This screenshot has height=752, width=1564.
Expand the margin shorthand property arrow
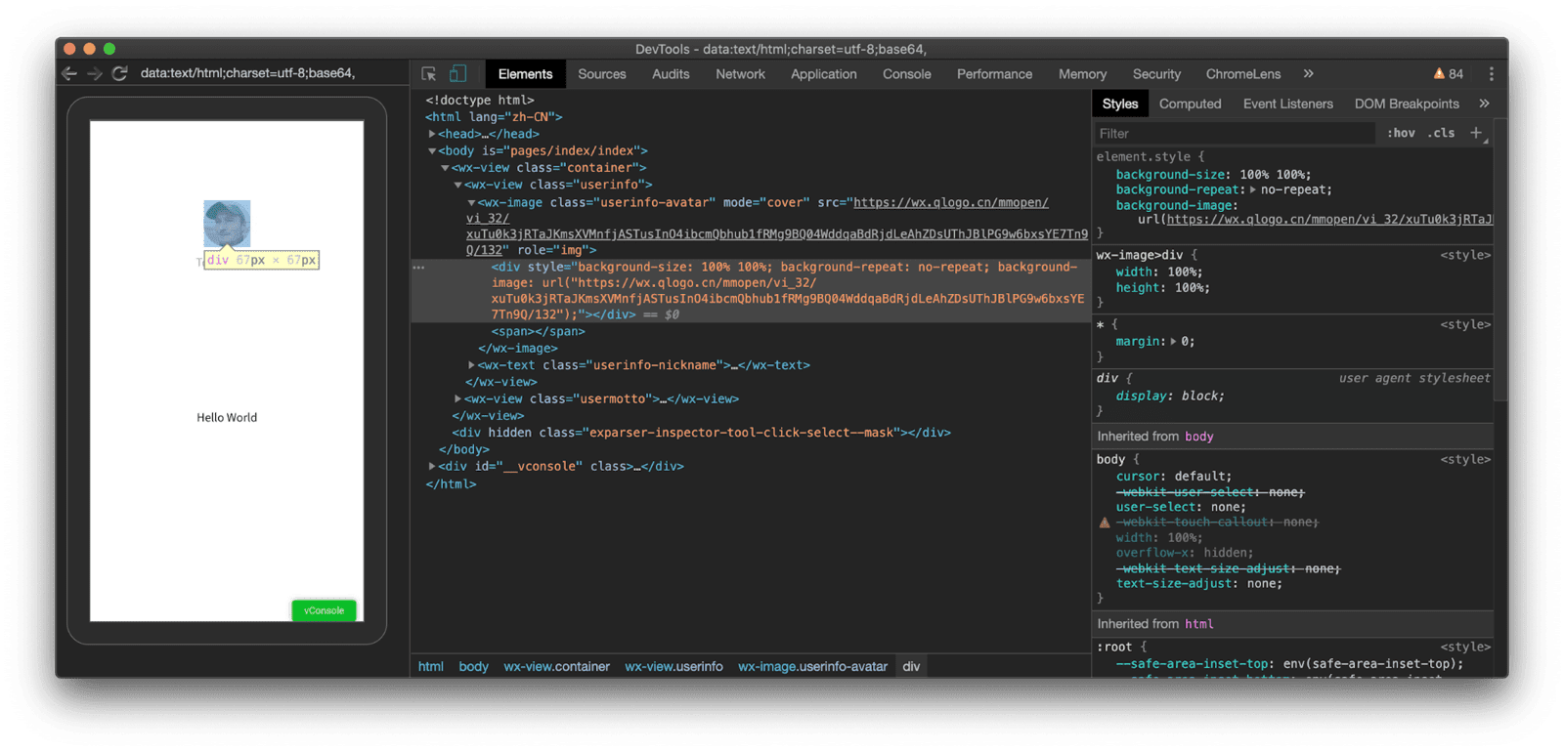pos(1174,342)
